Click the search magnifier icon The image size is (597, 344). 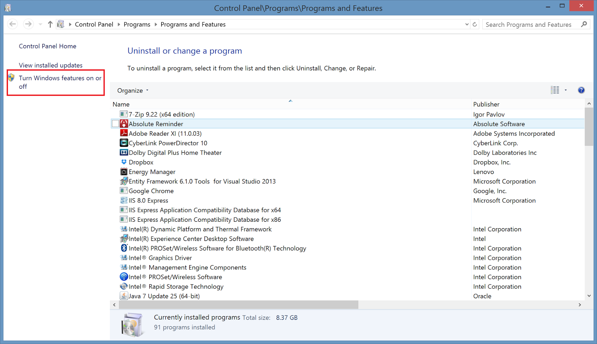[x=584, y=24]
